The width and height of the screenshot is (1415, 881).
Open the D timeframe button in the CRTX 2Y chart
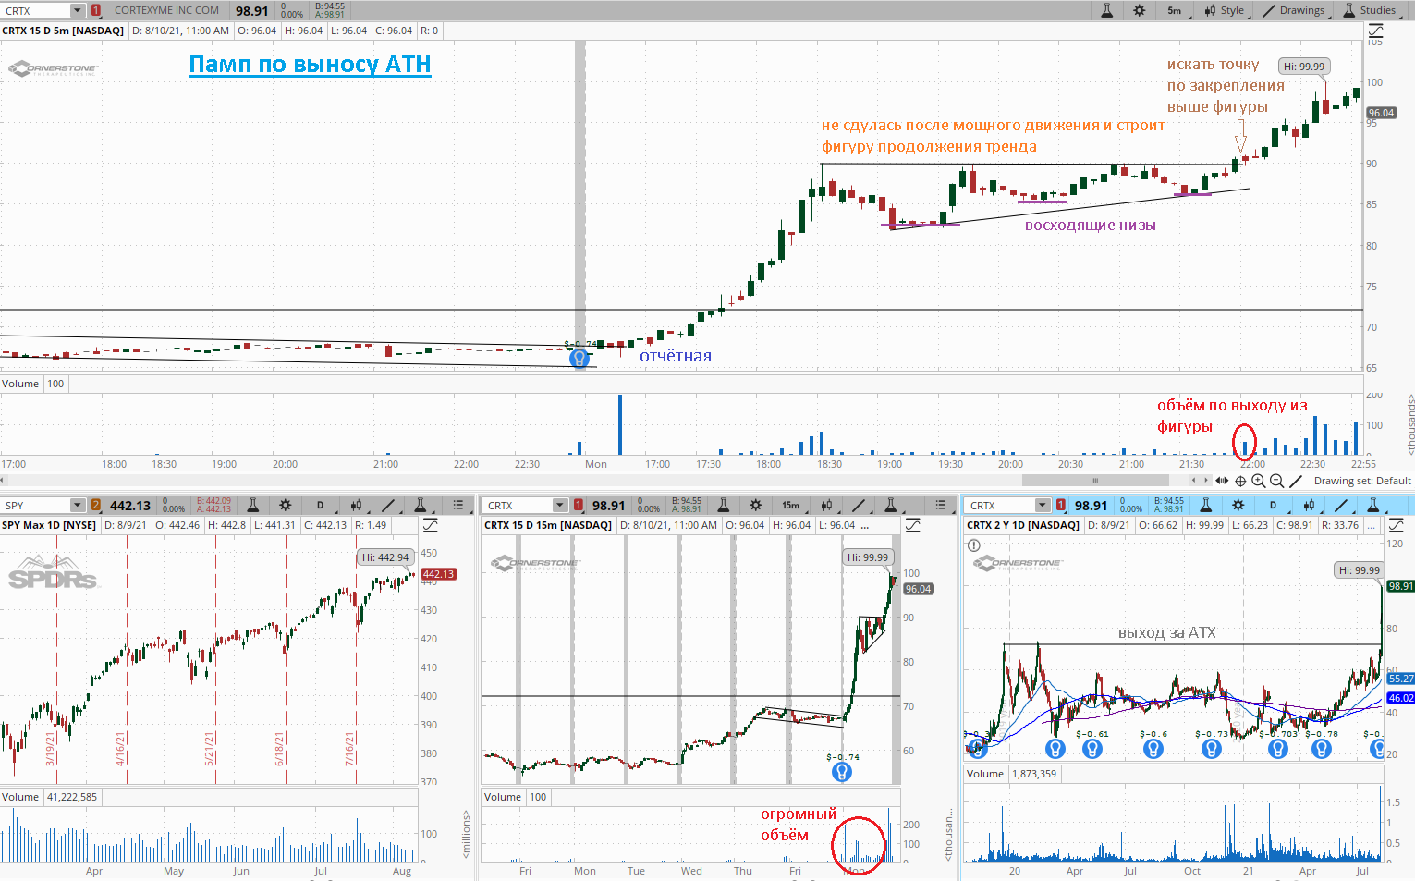pyautogui.click(x=1273, y=506)
